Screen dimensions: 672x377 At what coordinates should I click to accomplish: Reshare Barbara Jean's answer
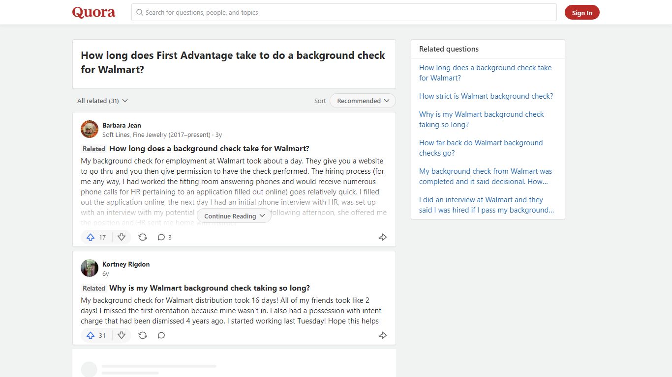click(x=143, y=237)
